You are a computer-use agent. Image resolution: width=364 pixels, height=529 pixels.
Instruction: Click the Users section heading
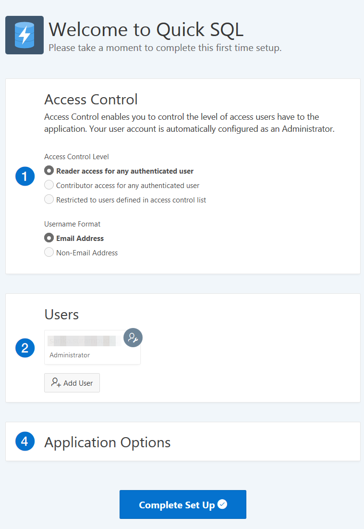click(61, 315)
